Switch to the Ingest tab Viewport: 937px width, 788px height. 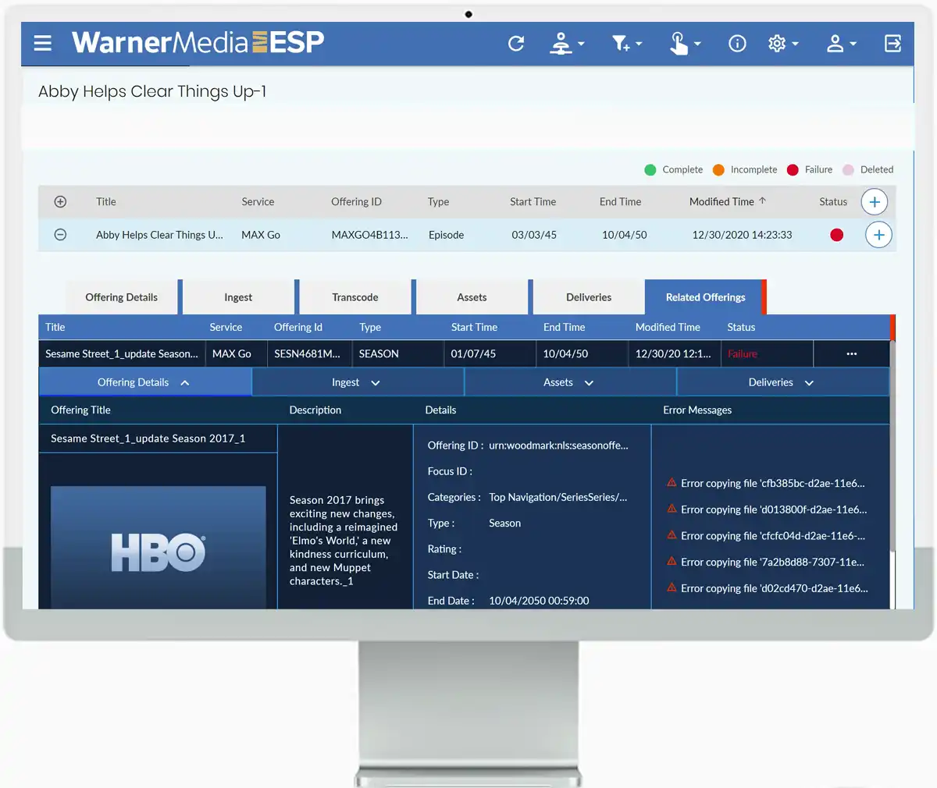pyautogui.click(x=238, y=297)
